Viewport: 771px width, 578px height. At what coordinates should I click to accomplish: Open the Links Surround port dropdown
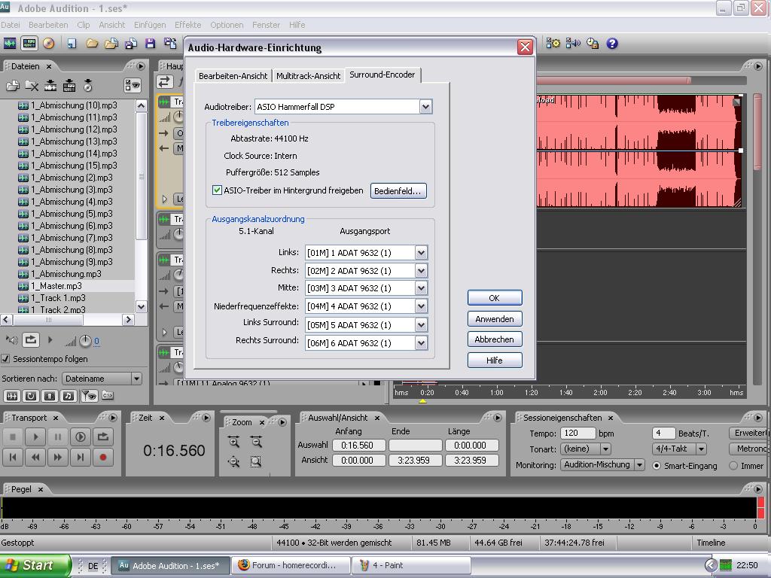coord(421,325)
